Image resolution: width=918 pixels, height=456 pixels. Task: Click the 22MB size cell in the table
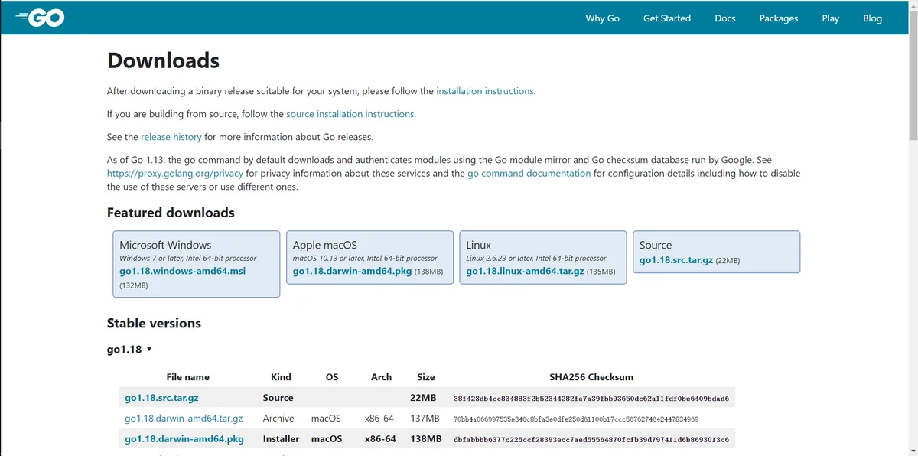pos(423,398)
